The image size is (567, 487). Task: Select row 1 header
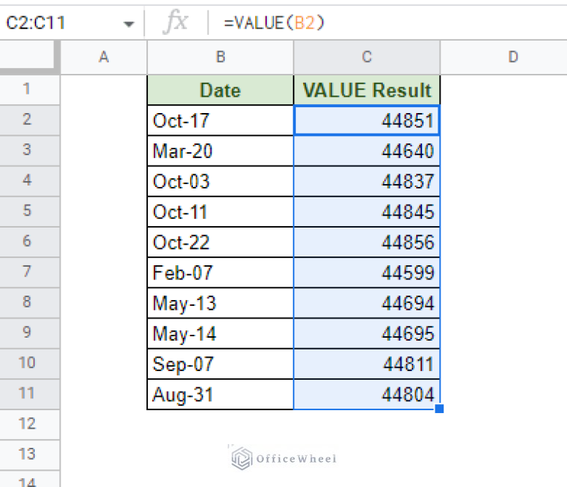27,89
